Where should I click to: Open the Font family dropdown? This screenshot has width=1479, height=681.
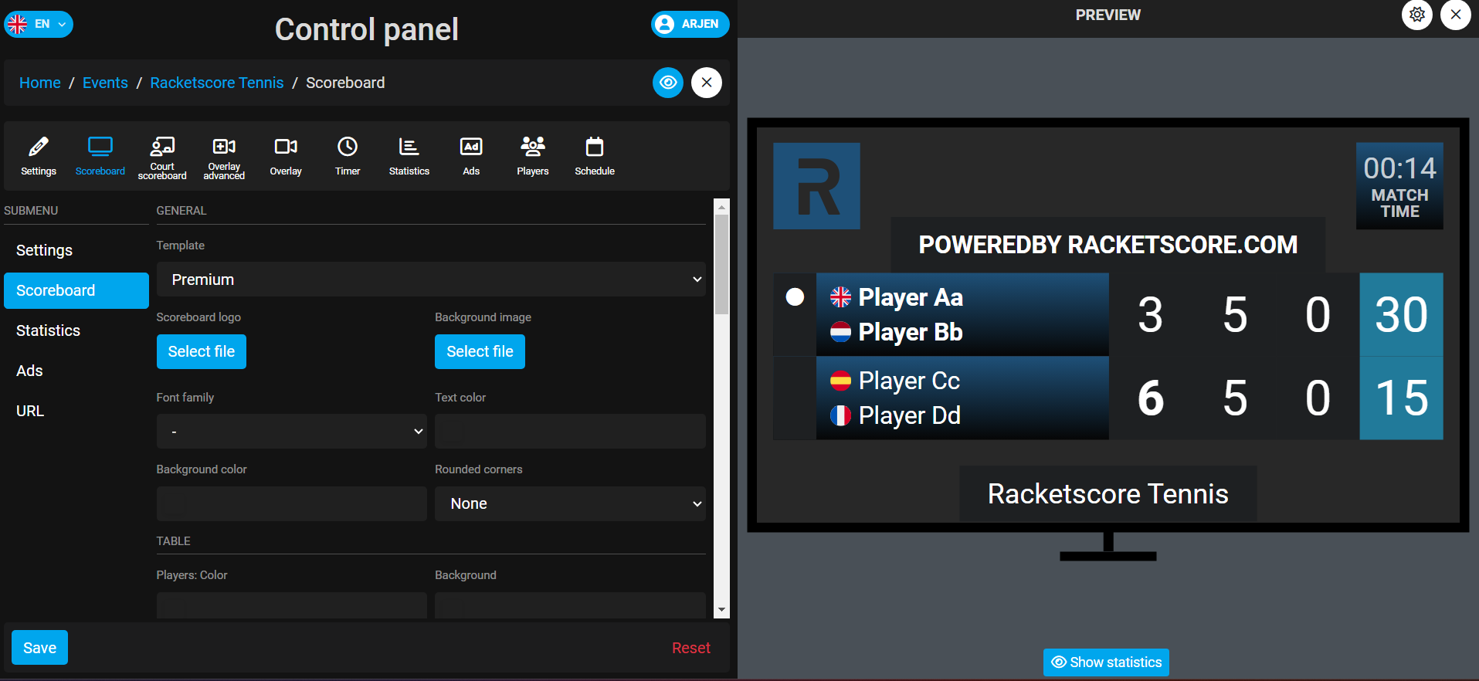292,432
